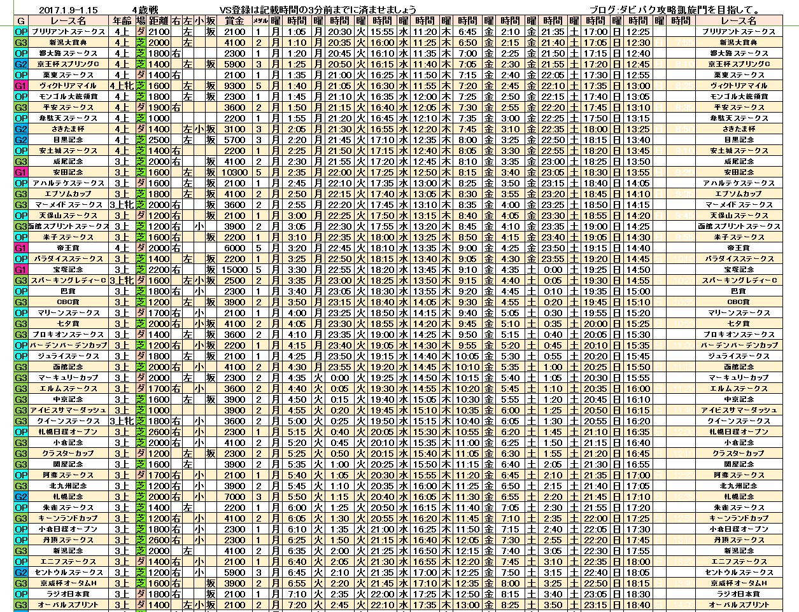Click the 芝 surface cell of 宝塚記念 row
This screenshot has height=612, width=799.
(141, 270)
